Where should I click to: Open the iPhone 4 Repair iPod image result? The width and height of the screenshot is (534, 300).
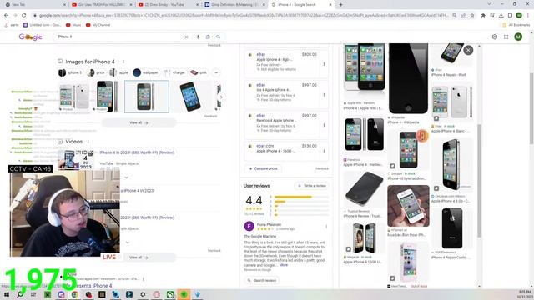pos(452,60)
